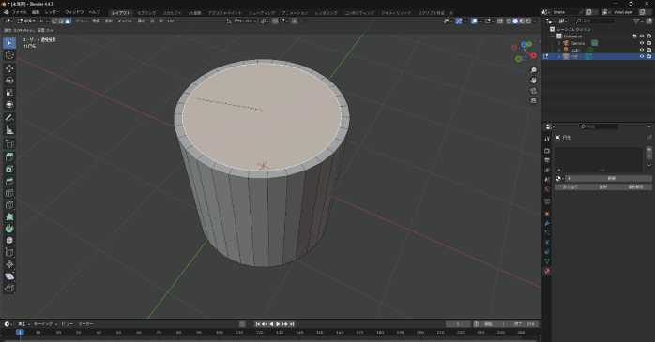
Task: Select the Cursor tool
Action: point(9,55)
